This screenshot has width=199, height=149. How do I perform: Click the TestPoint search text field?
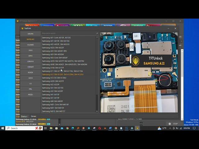(69, 33)
